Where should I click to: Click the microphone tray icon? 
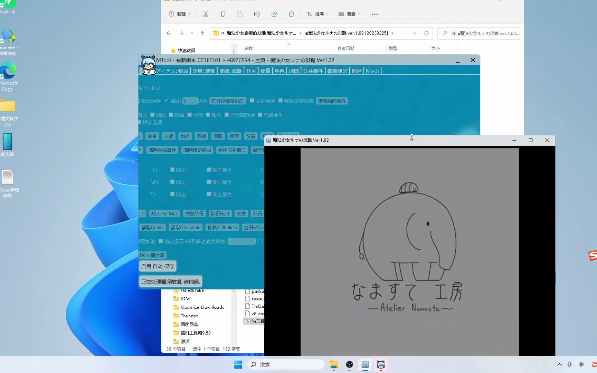tap(570, 364)
